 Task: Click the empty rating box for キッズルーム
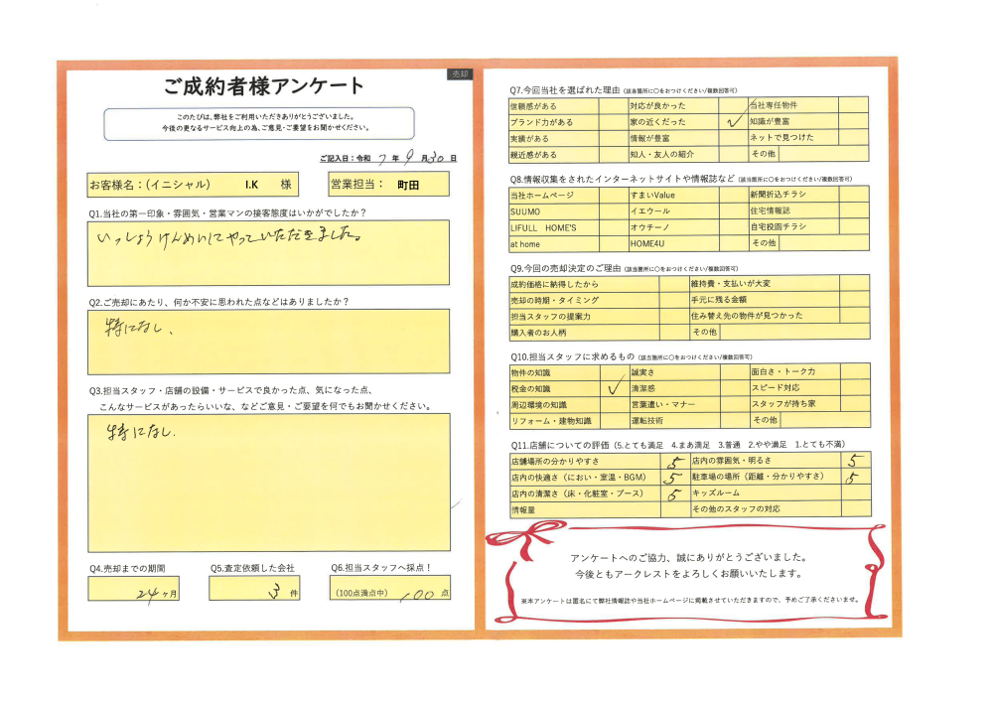pos(855,493)
